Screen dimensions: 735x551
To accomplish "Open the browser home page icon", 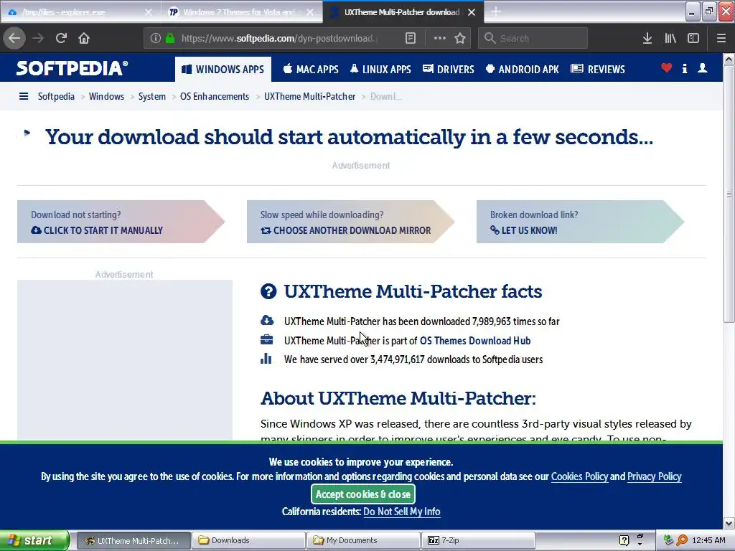I will 84,39.
